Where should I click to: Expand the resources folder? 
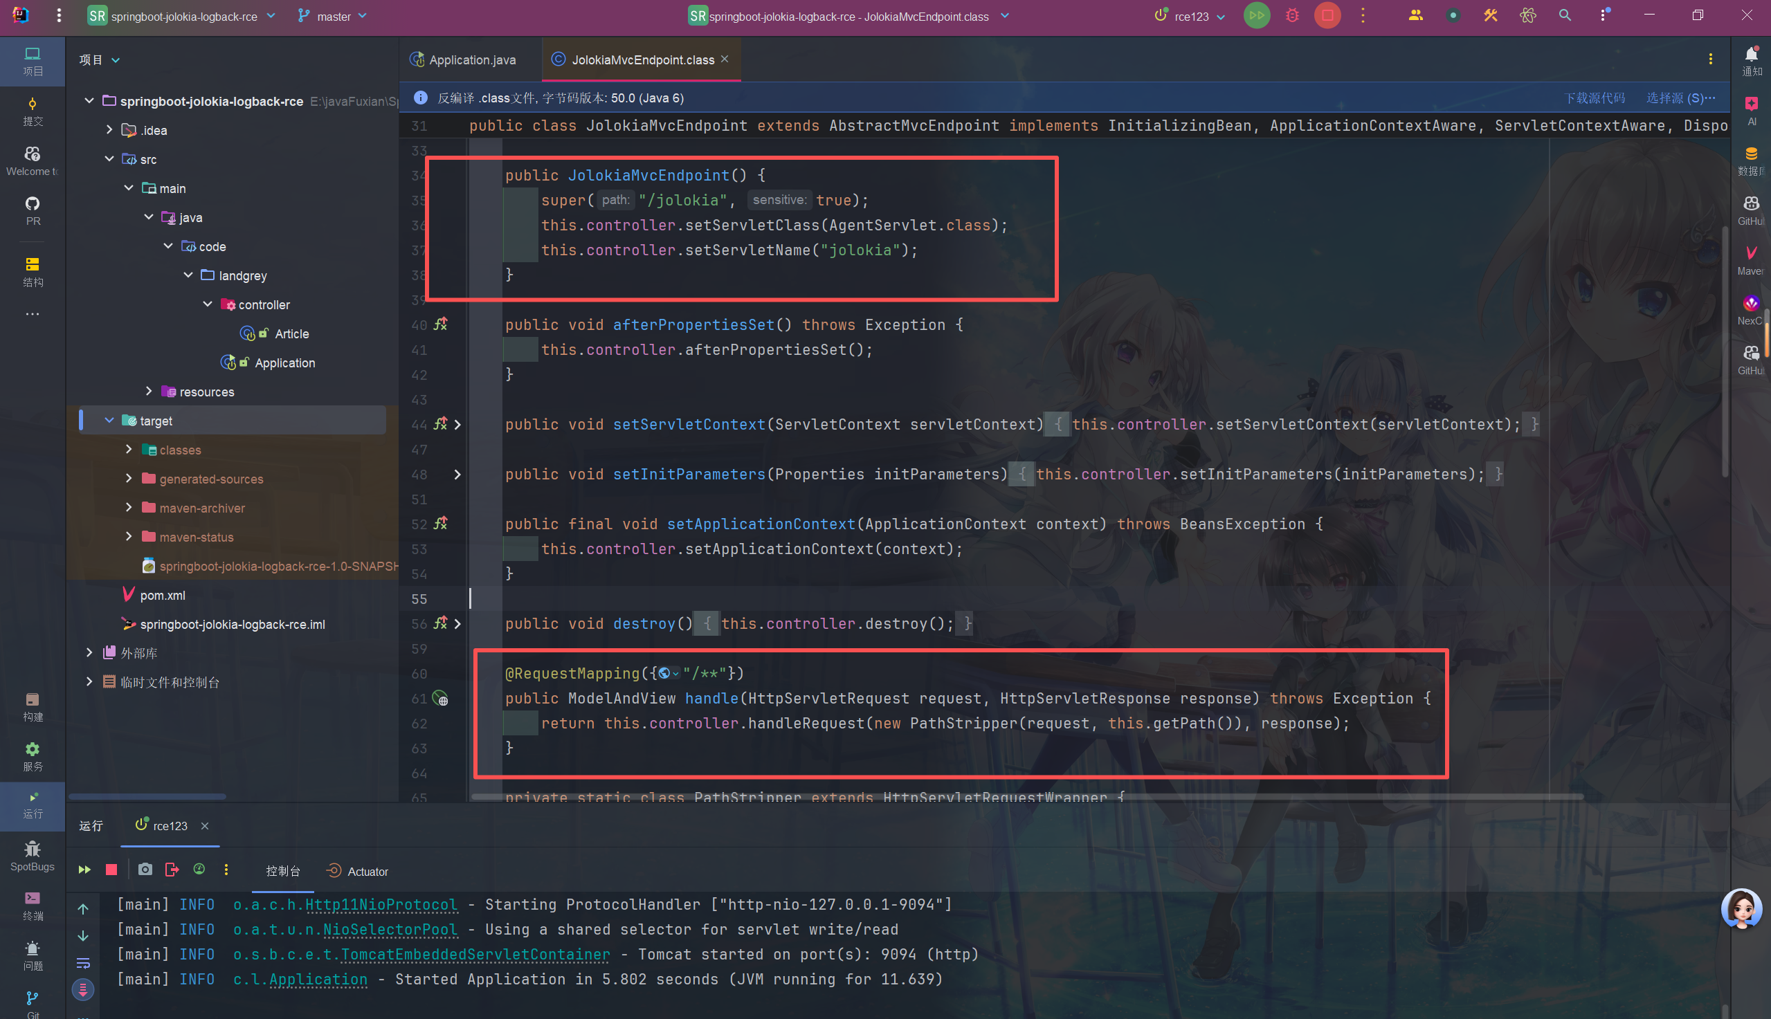pyautogui.click(x=148, y=392)
